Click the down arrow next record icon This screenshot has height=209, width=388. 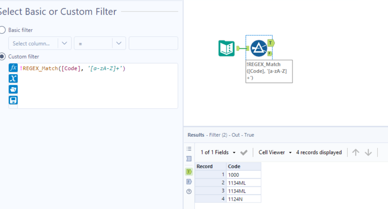pos(368,152)
